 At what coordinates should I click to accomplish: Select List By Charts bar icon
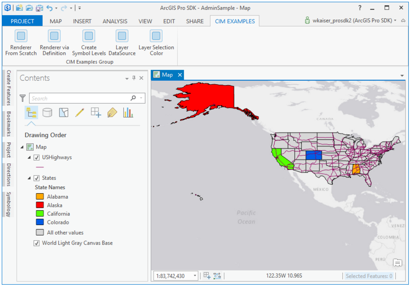(x=128, y=113)
